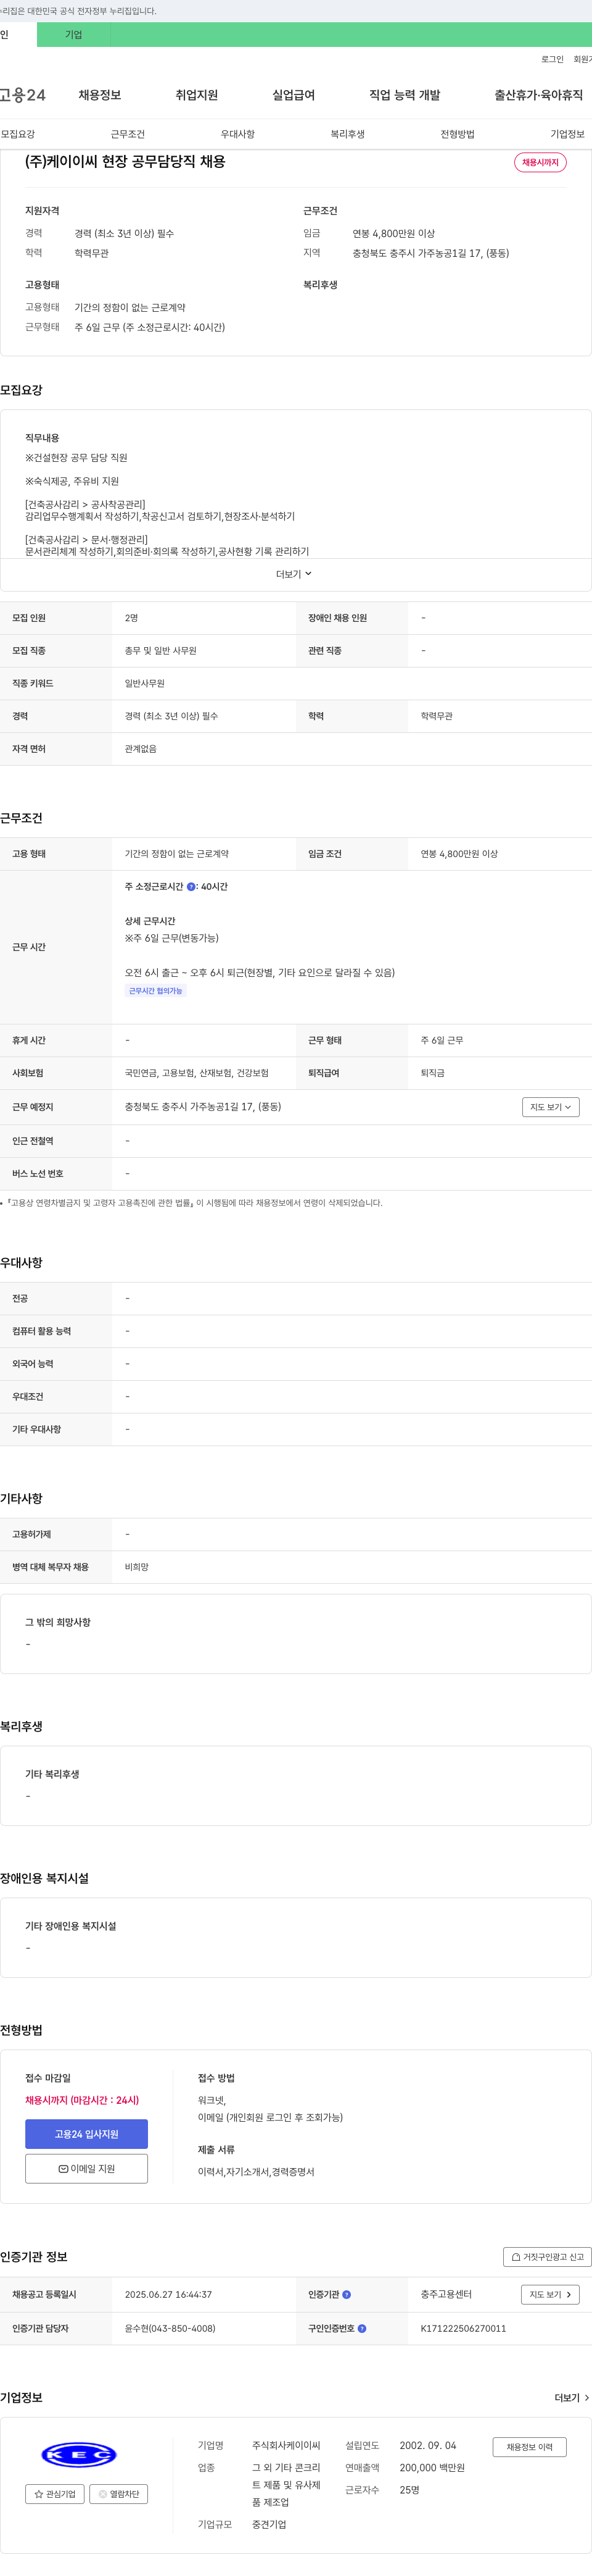The width and height of the screenshot is (592, 2554).
Task: Switch to the 기업 tab
Action: [x=73, y=35]
